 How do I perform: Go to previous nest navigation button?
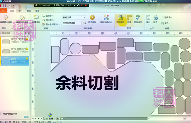(x=36, y=118)
